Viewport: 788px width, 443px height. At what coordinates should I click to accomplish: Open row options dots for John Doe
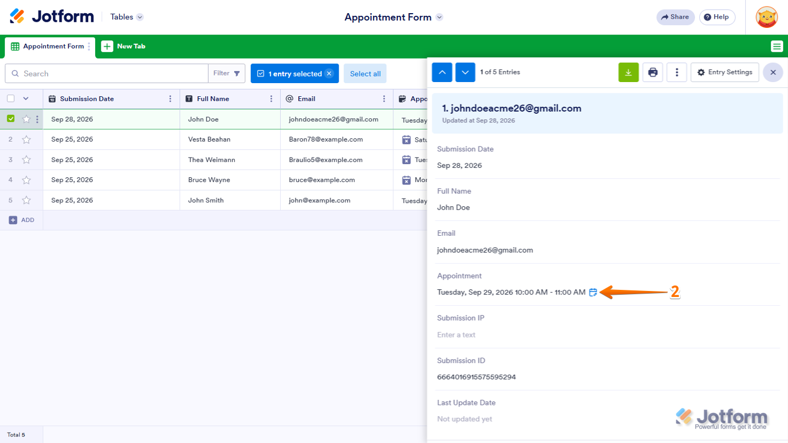point(37,119)
